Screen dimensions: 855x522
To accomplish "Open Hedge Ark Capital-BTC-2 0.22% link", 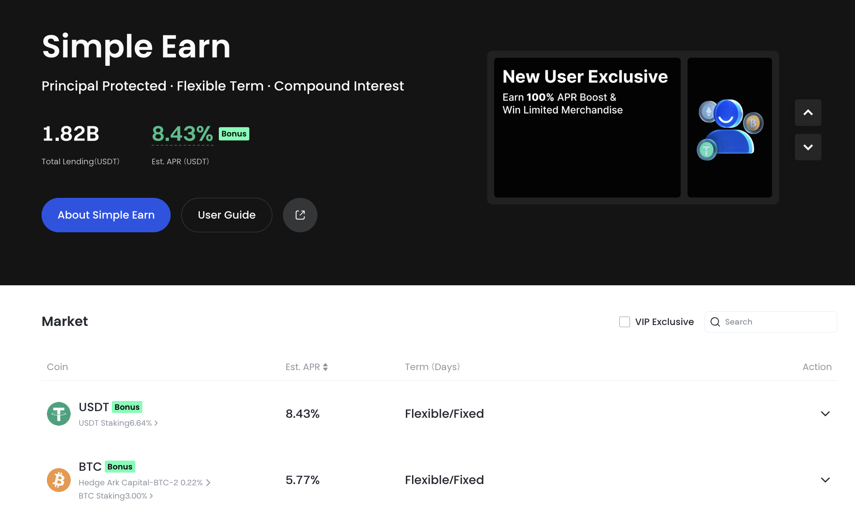I will (x=144, y=483).
